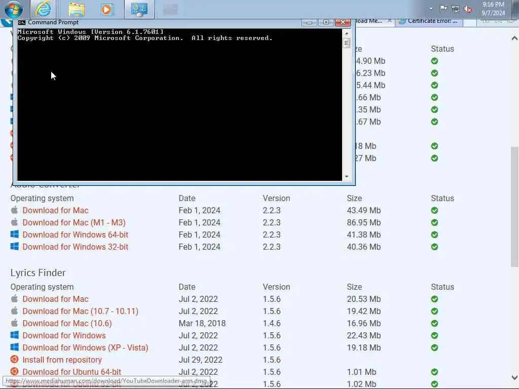Show hidden tray icons arrow
The width and height of the screenshot is (519, 389).
pyautogui.click(x=431, y=9)
